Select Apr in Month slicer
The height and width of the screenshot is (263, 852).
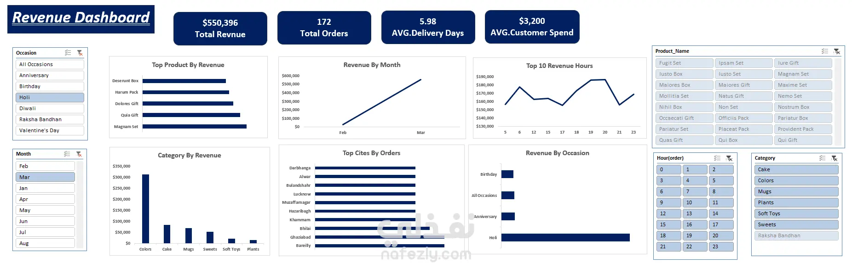(x=45, y=199)
